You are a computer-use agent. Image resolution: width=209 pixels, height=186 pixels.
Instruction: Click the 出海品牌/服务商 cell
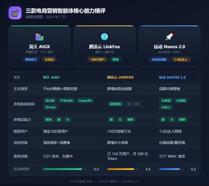pos(172,143)
